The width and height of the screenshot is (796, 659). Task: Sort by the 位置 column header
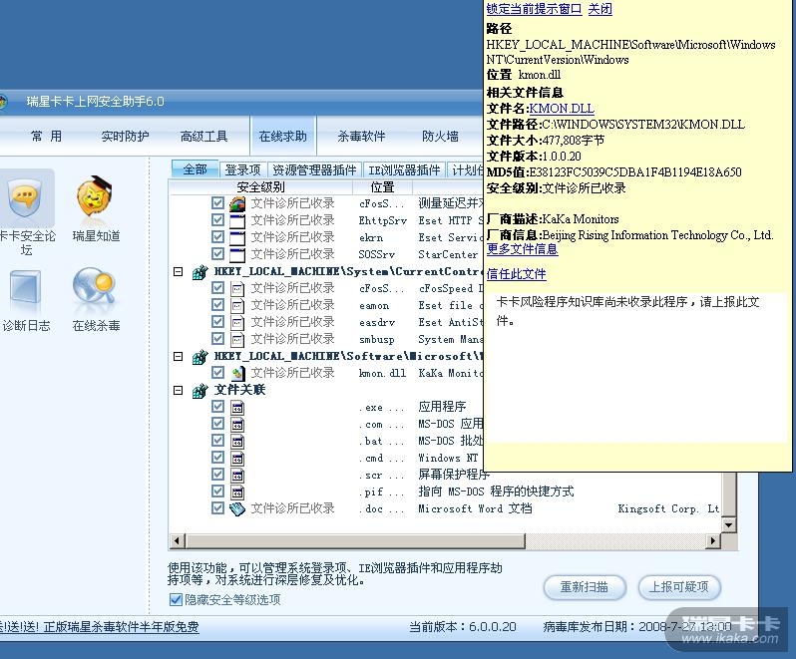(382, 187)
